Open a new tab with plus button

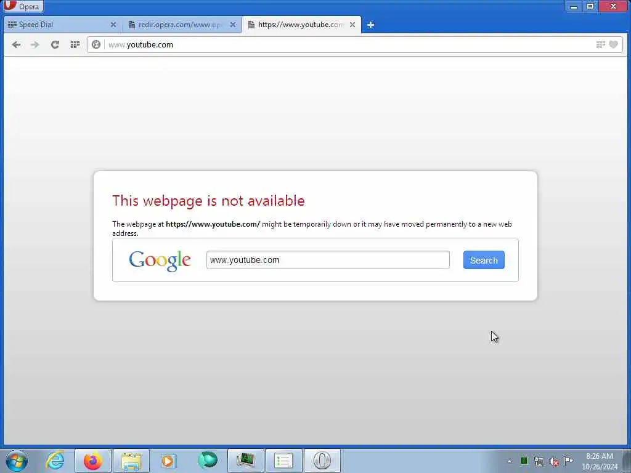[x=370, y=25]
